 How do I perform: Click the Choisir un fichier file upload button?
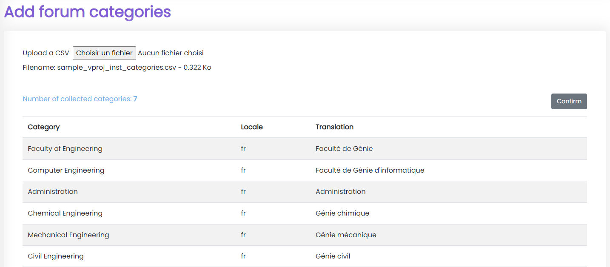pos(104,53)
